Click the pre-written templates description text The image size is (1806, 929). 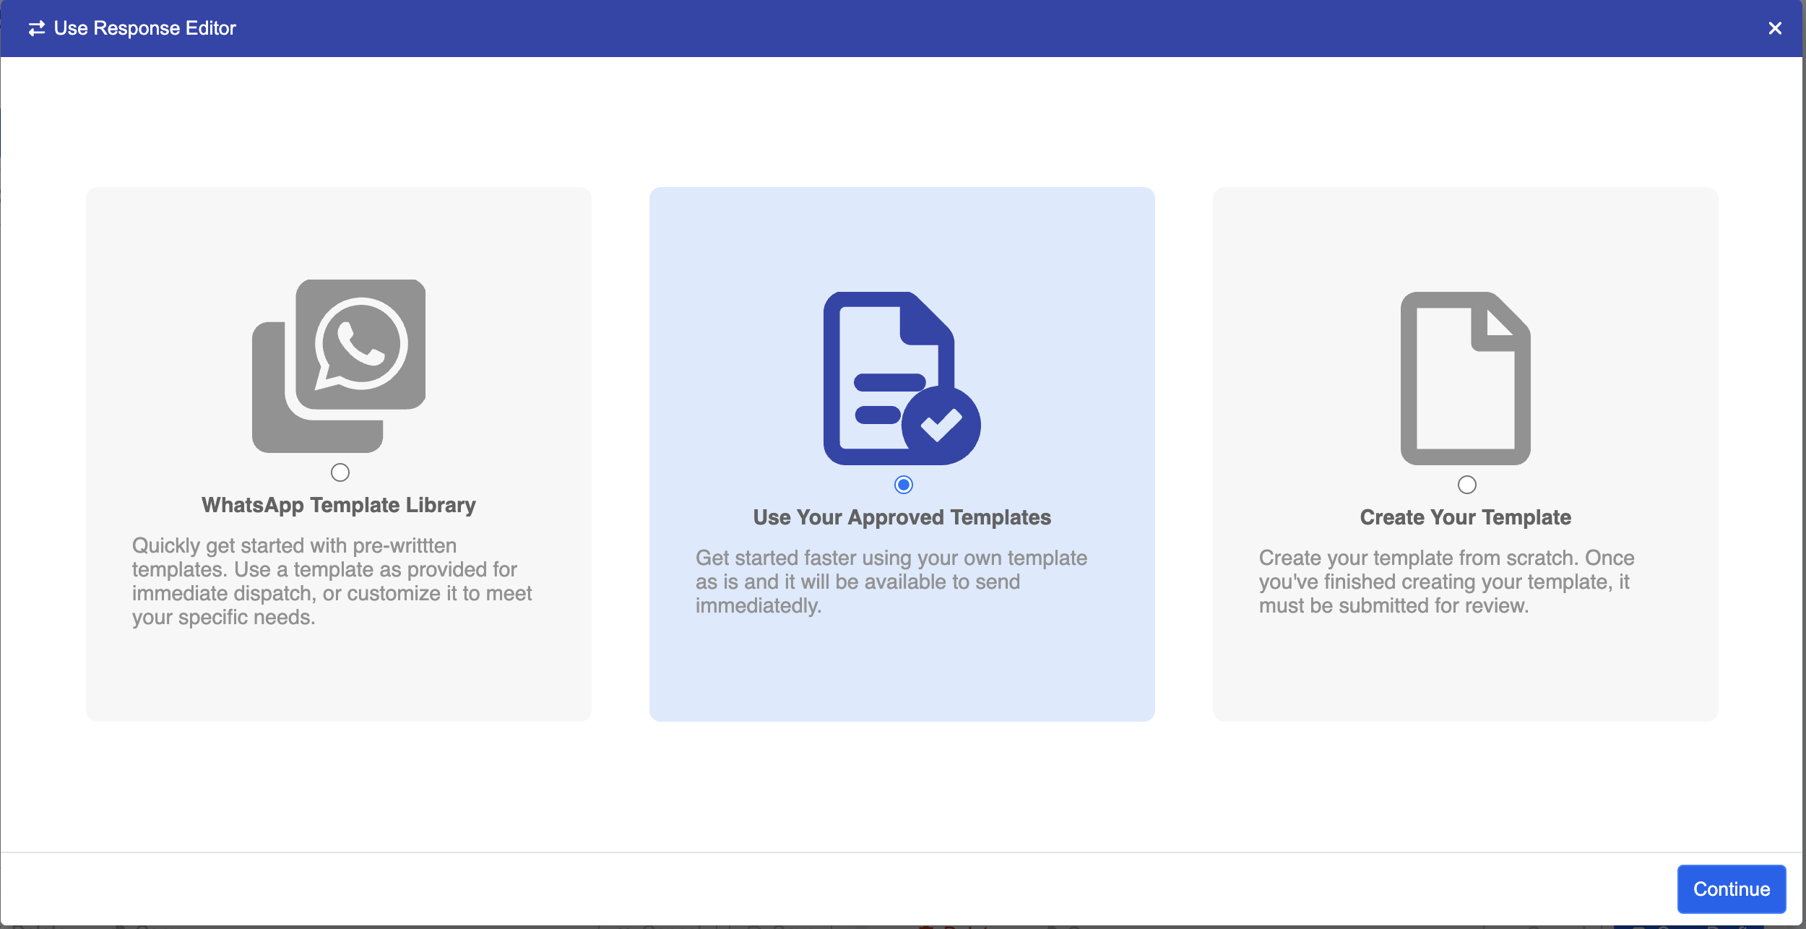point(332,581)
